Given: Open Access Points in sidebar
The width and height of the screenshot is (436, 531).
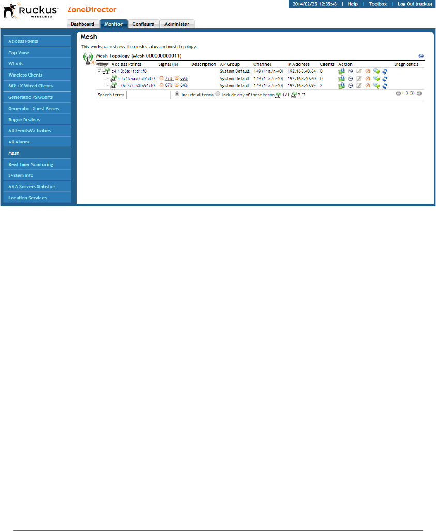Looking at the screenshot, I should point(37,41).
